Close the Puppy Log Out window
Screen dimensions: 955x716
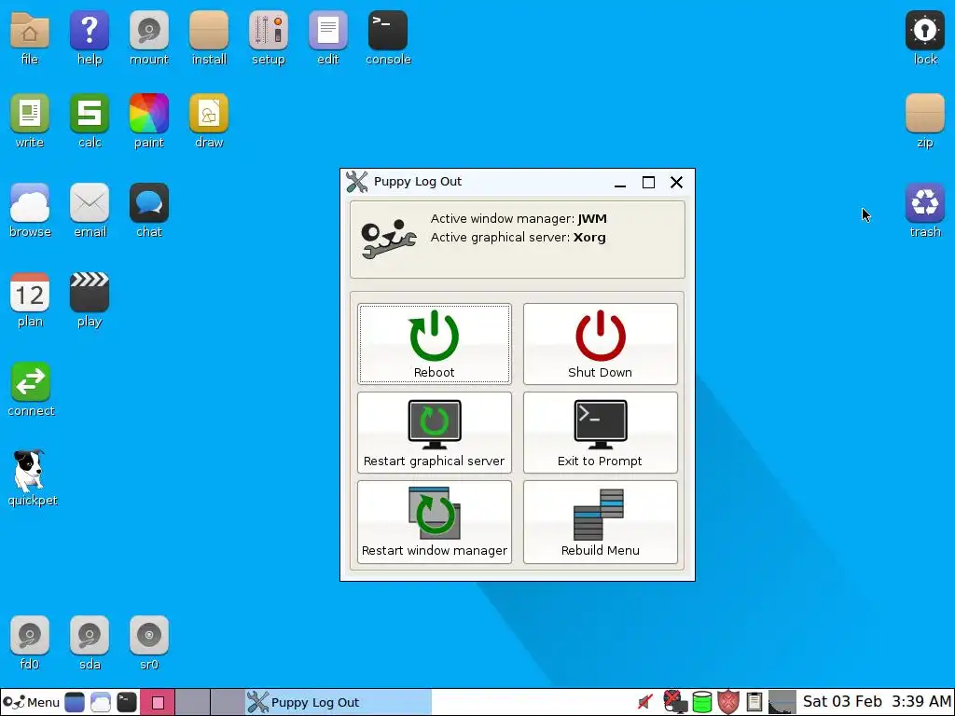click(676, 182)
